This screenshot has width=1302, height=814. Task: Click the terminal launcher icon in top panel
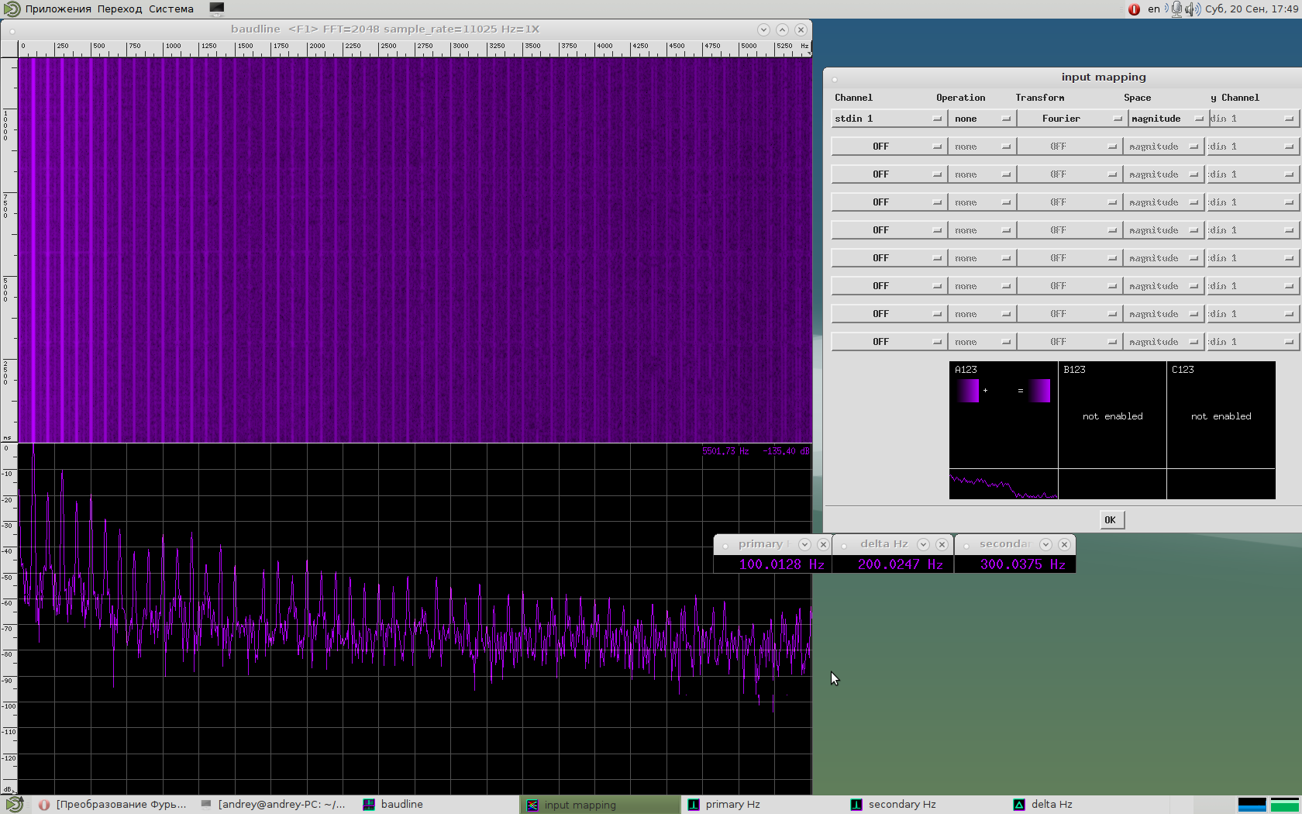pyautogui.click(x=217, y=9)
